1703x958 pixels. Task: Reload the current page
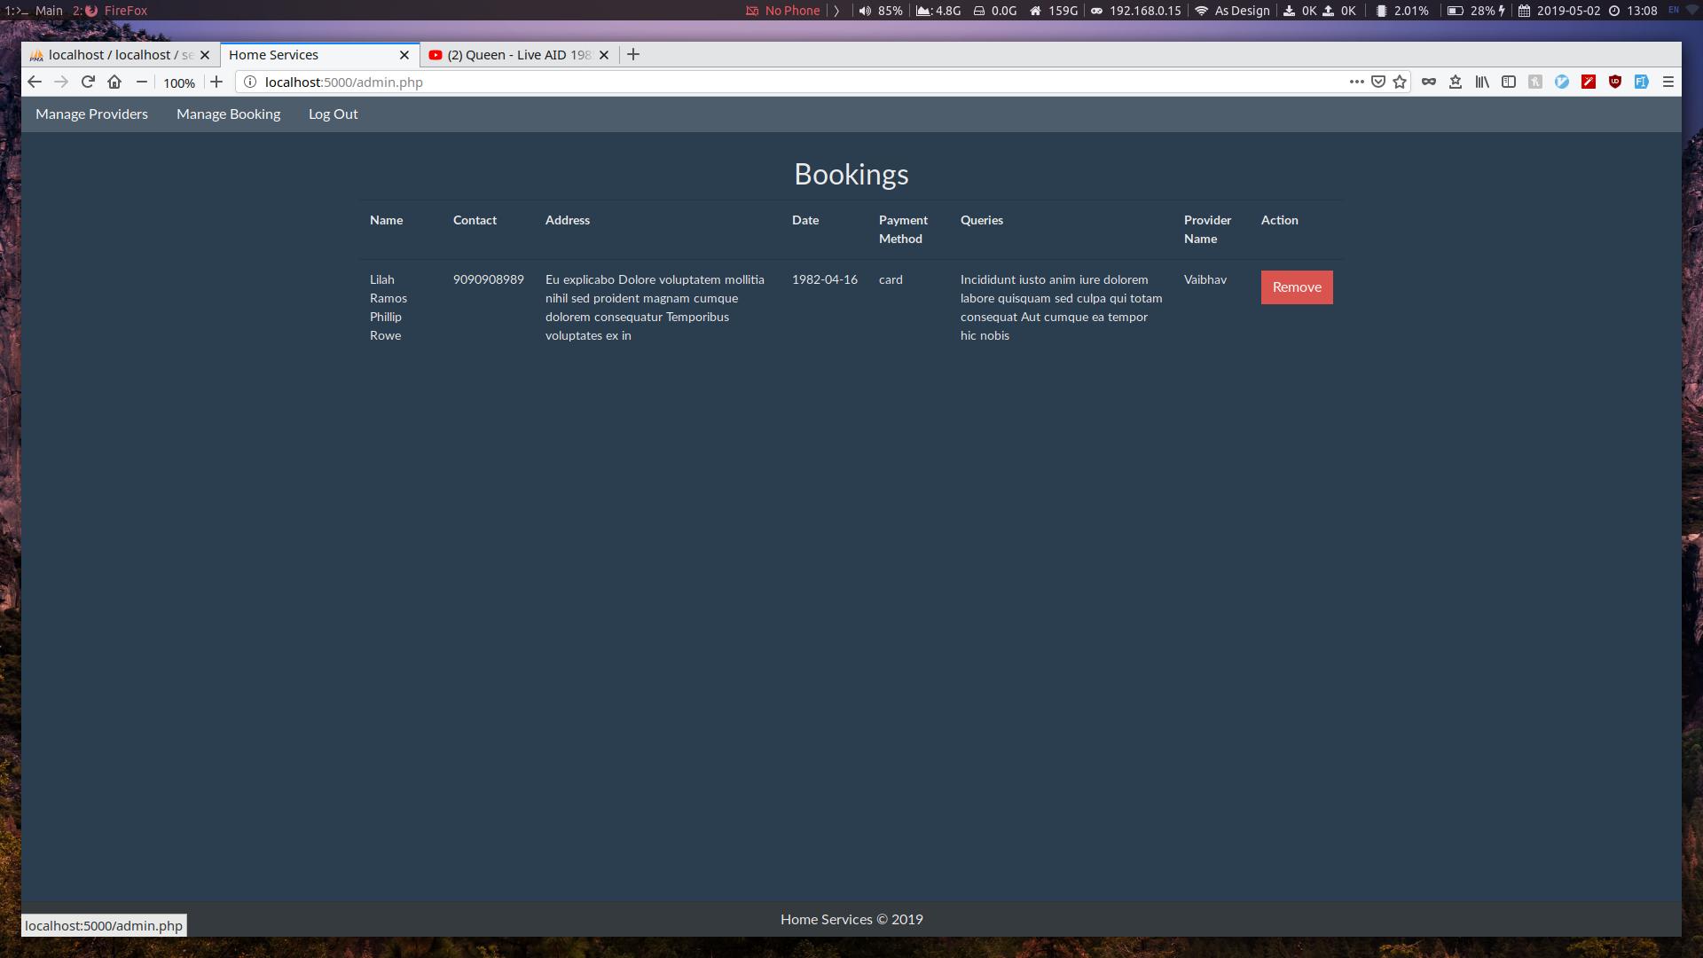point(88,82)
